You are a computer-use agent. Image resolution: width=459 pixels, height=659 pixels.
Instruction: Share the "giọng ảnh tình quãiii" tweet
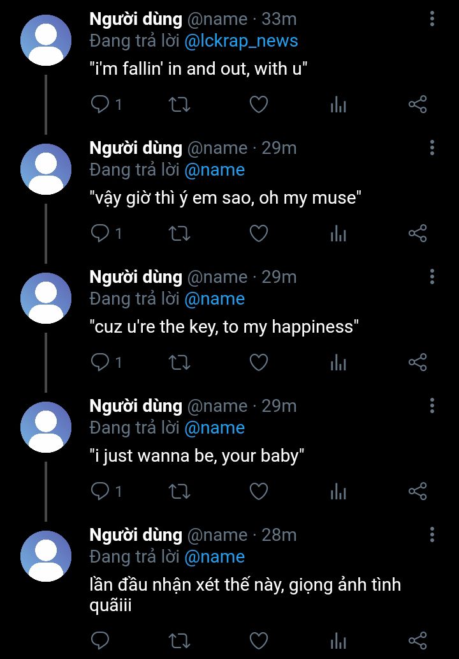pyautogui.click(x=418, y=641)
